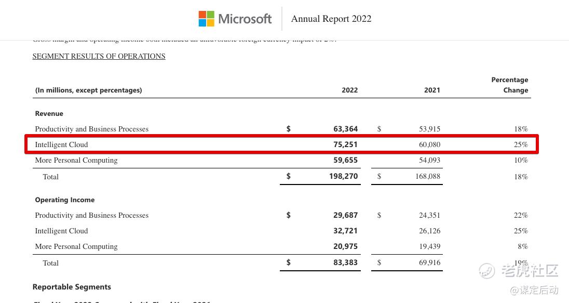
Task: Select revenue value 59,655
Action: [x=345, y=160]
